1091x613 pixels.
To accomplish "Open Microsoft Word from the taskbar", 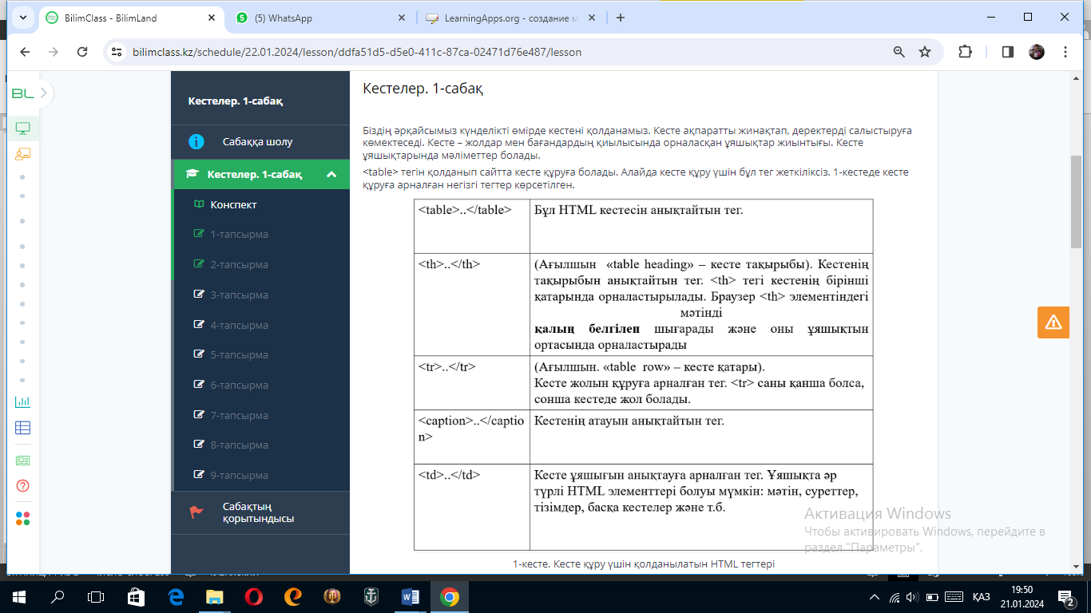I will [411, 596].
